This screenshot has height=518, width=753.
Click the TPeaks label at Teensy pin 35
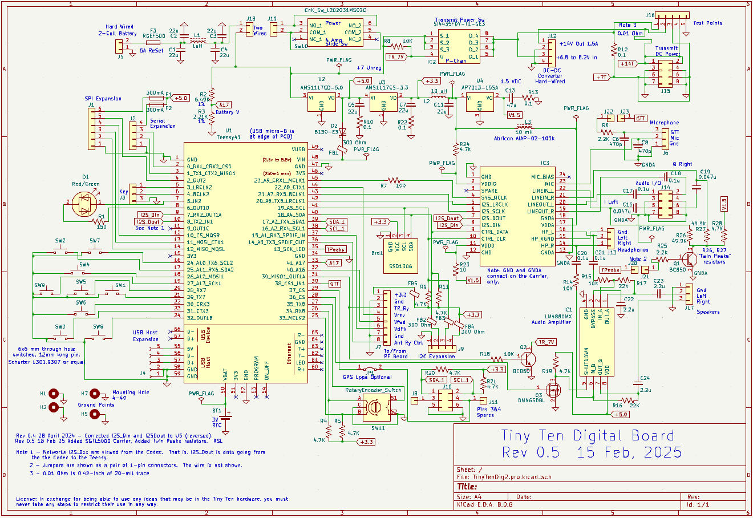click(335, 249)
